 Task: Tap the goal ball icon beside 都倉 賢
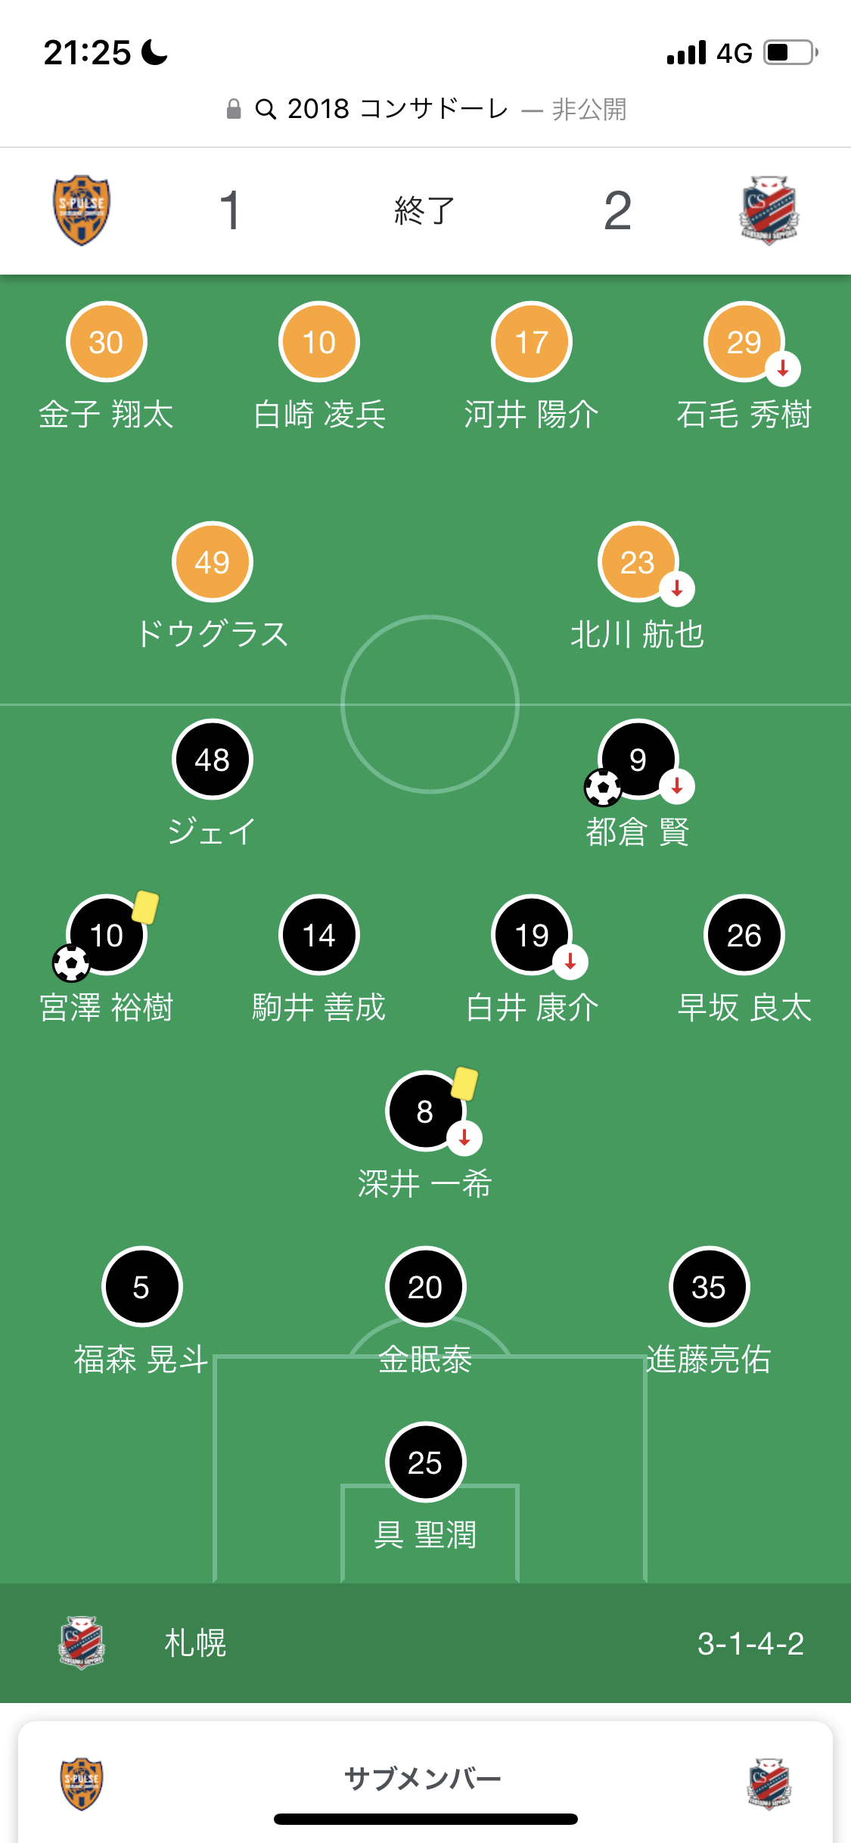click(603, 788)
